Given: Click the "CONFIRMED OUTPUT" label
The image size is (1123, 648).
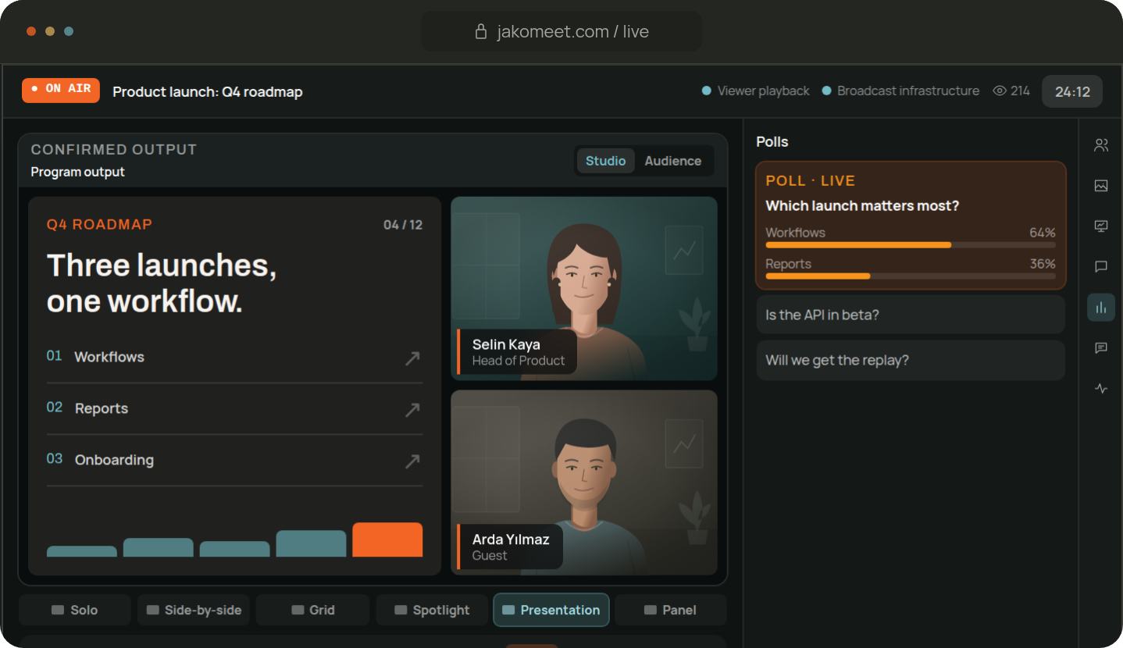Looking at the screenshot, I should [114, 149].
